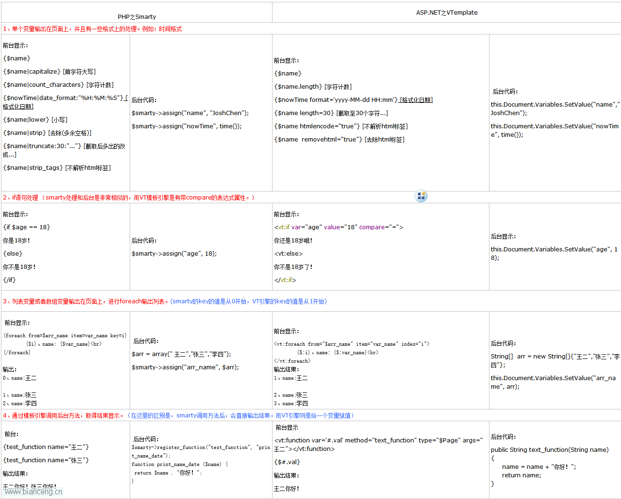Click the {$name removehtml="true"} line
The image size is (621, 499).
point(339,140)
